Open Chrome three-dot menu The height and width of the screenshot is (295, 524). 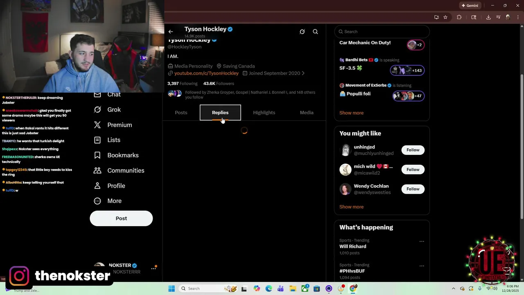point(518,17)
